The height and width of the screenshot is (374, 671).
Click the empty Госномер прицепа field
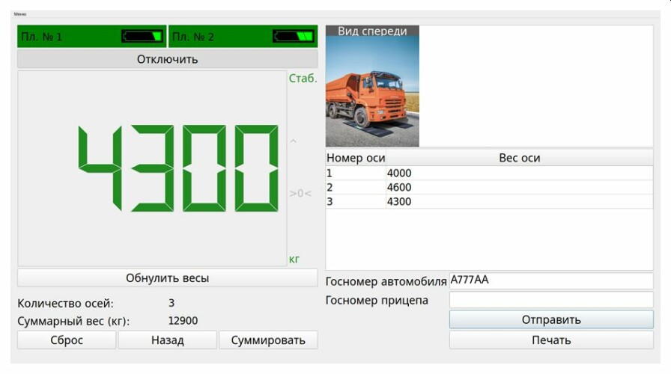(551, 300)
